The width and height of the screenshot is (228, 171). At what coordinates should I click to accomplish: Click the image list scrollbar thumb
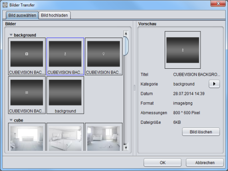[126, 46]
